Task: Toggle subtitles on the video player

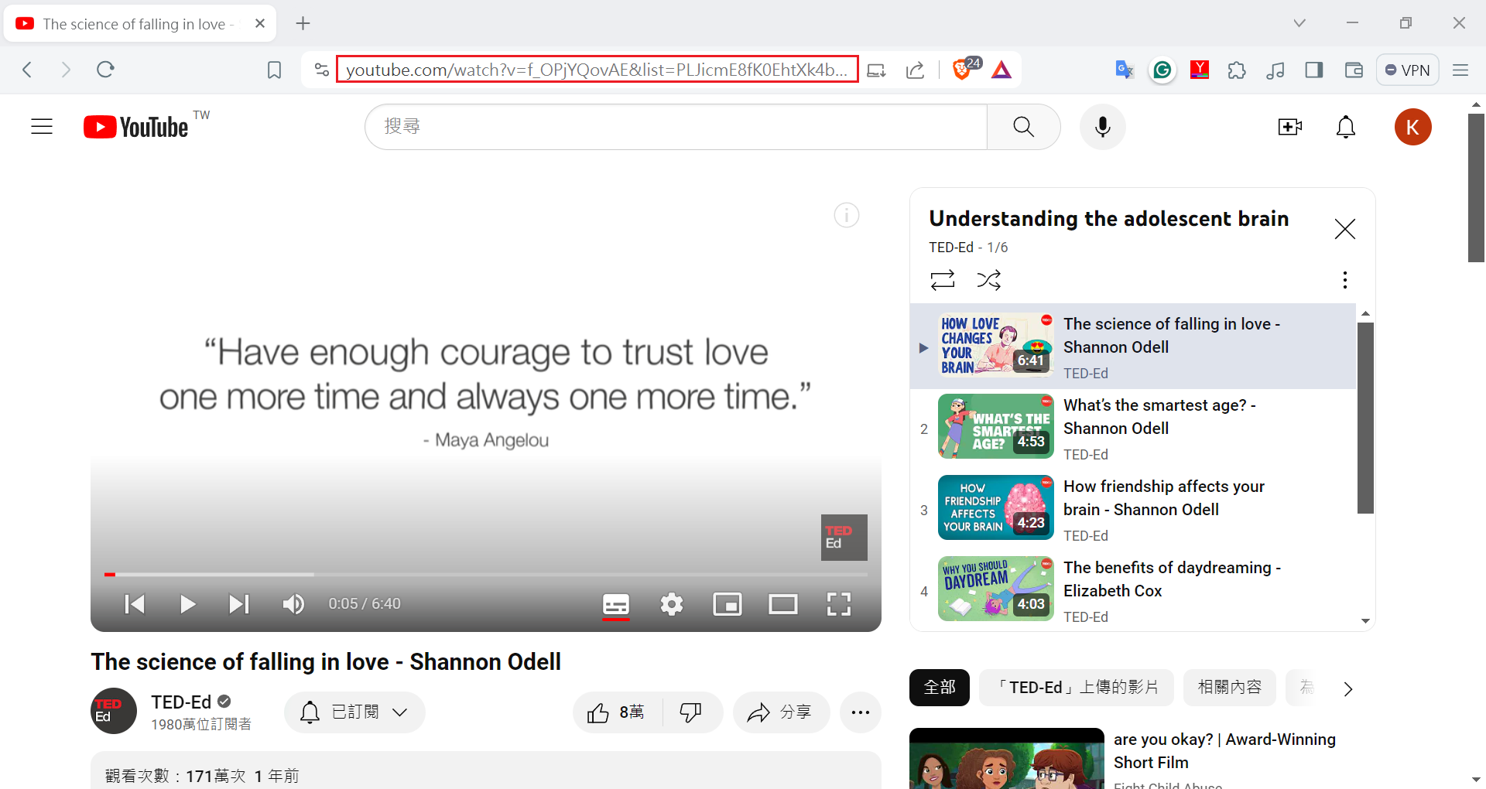Action: pyautogui.click(x=616, y=604)
